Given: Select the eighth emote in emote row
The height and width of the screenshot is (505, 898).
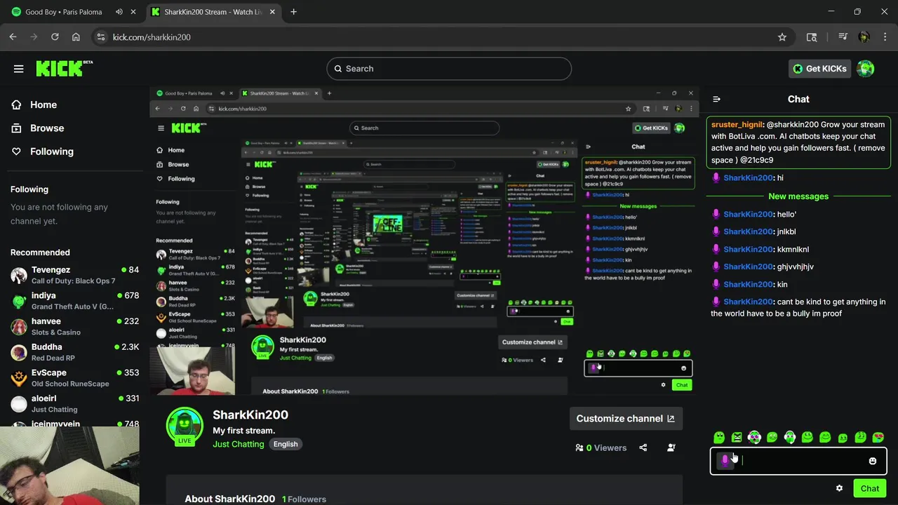Looking at the screenshot, I should click(843, 438).
